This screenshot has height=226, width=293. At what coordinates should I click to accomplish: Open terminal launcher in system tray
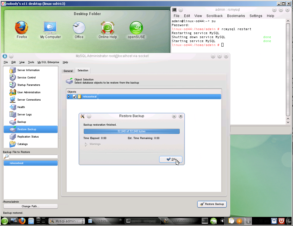coord(205,221)
